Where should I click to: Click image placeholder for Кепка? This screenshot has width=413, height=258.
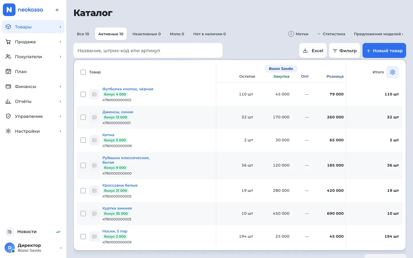click(x=94, y=140)
